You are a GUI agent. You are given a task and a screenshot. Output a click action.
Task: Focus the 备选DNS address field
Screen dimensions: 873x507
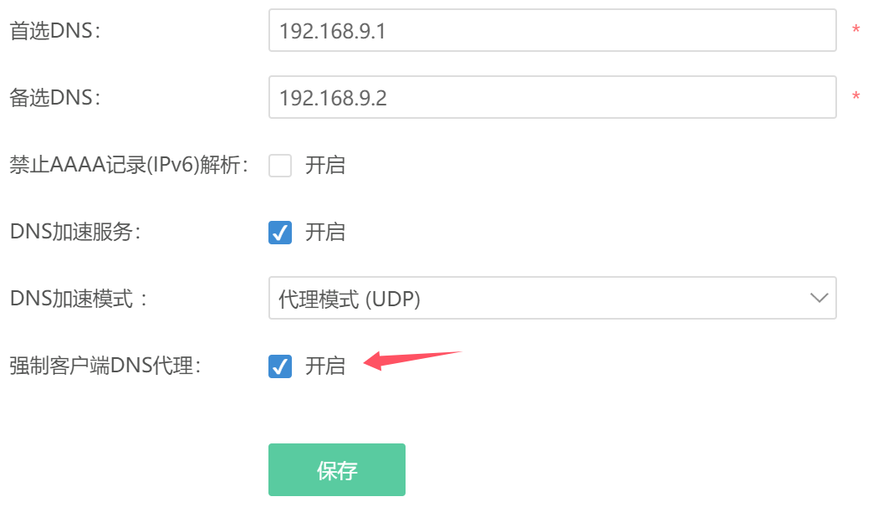(552, 97)
